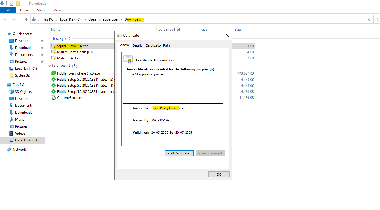Open the Music folder icon
This screenshot has height=210, width=380.
pos(11,119)
